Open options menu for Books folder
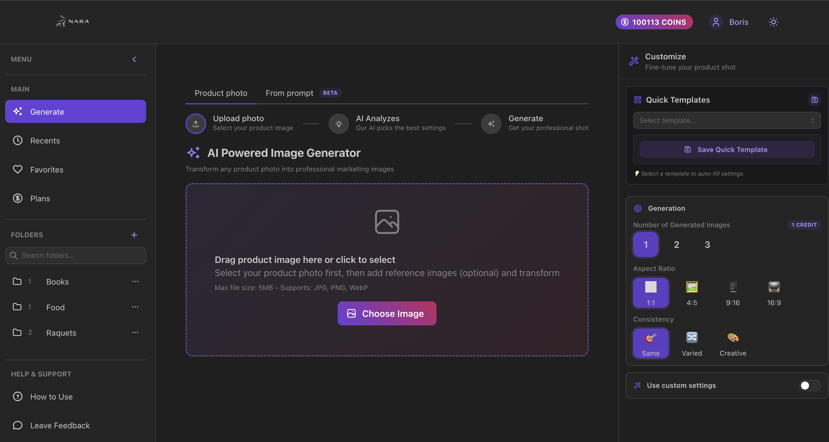 tap(135, 281)
